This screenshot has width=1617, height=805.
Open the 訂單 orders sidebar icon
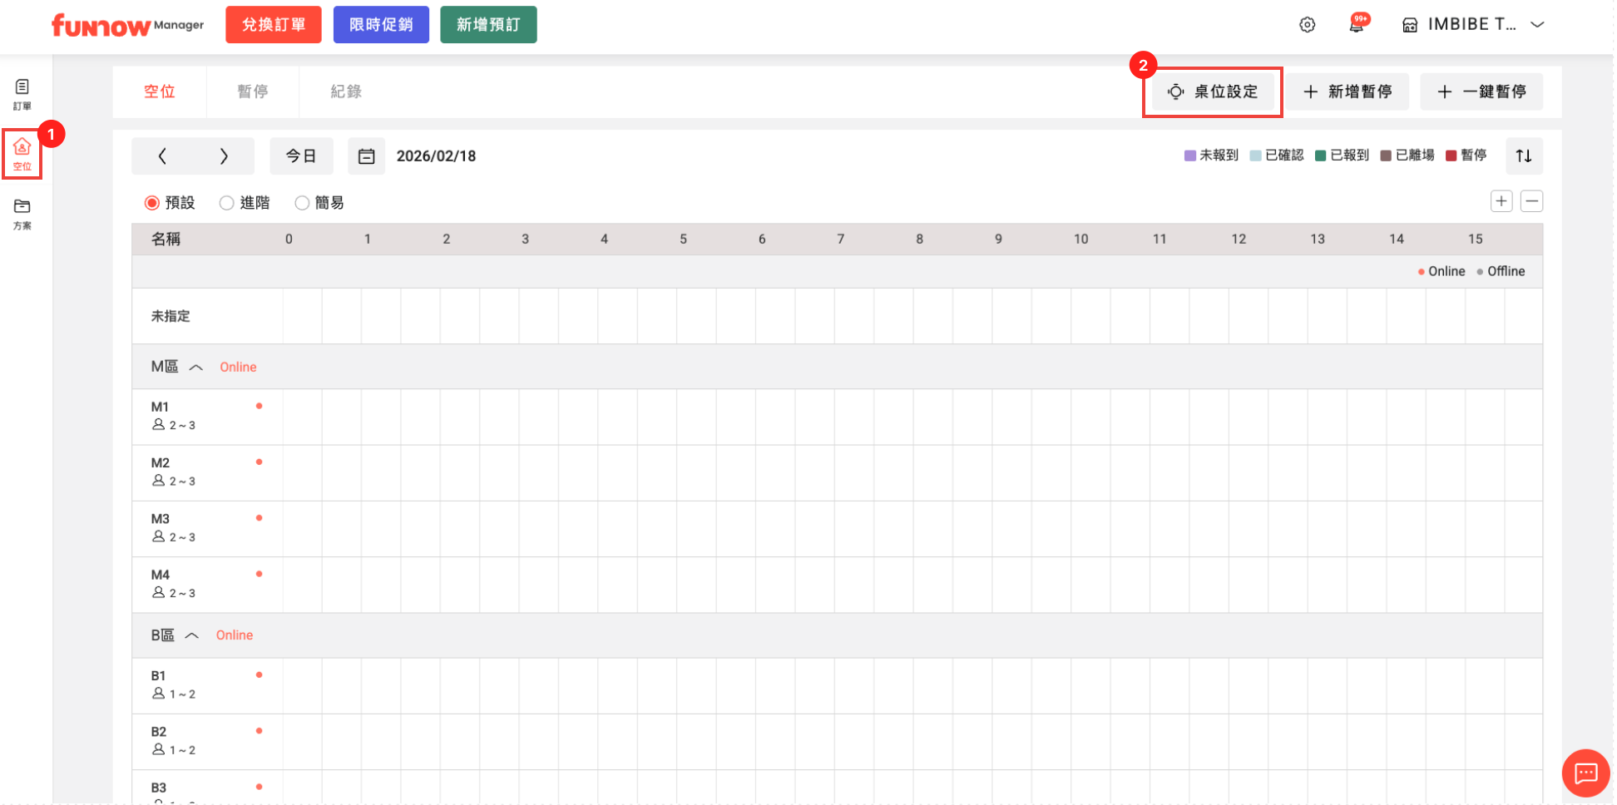pyautogui.click(x=22, y=94)
